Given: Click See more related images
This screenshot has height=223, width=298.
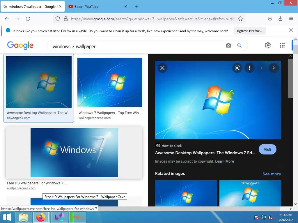Looking at the screenshot, I should [272, 174].
